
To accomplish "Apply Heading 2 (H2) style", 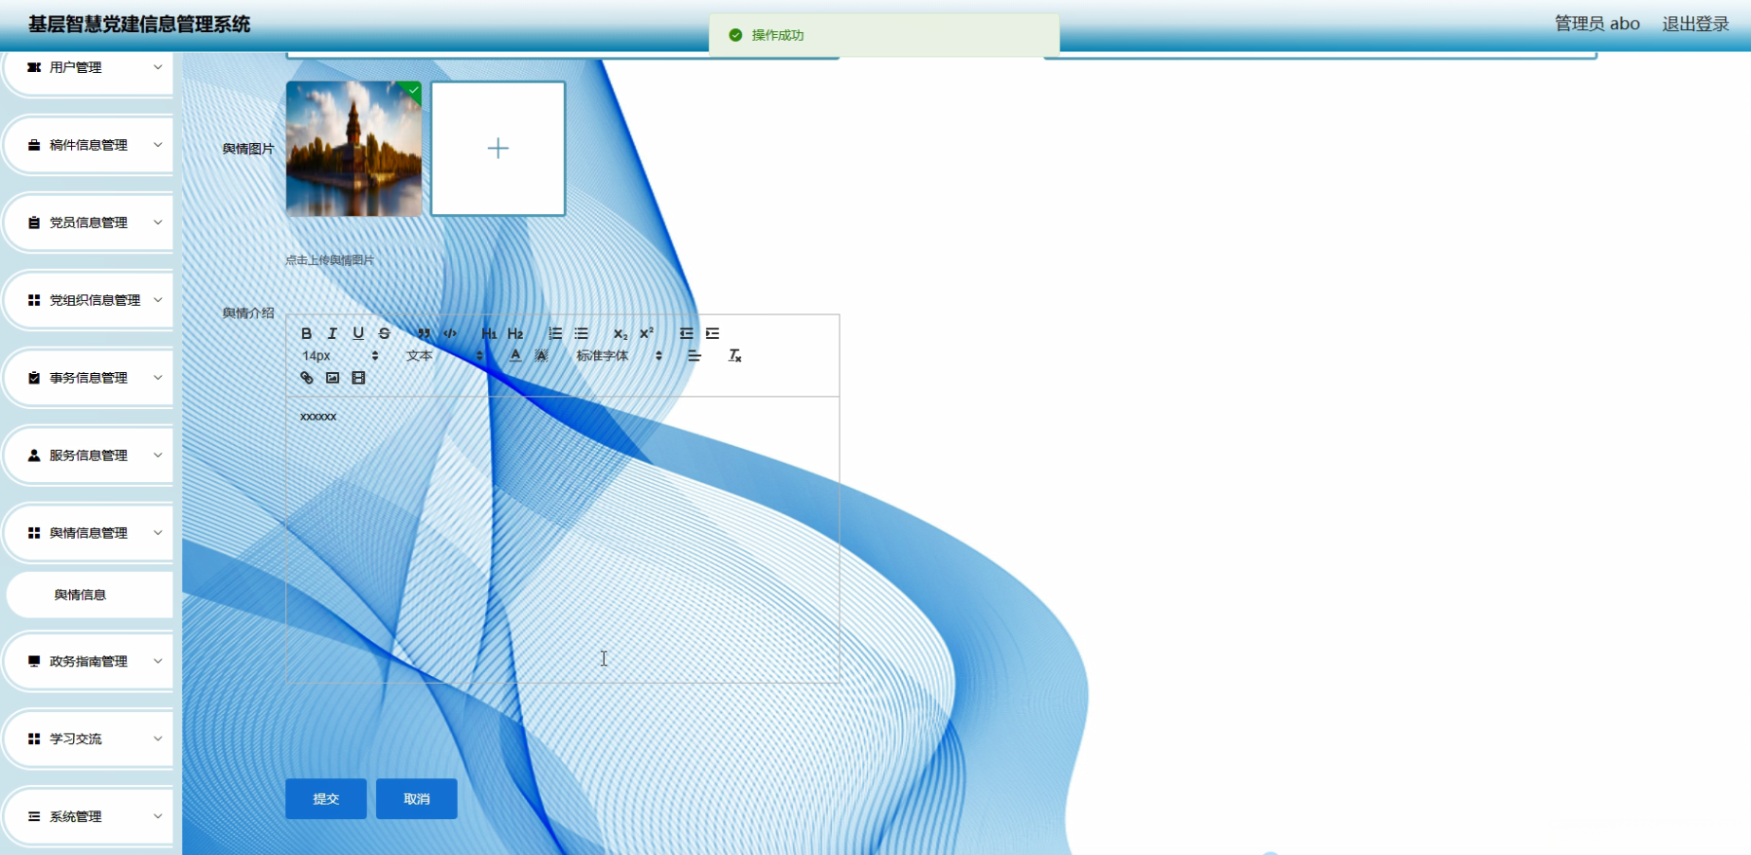I will (515, 333).
